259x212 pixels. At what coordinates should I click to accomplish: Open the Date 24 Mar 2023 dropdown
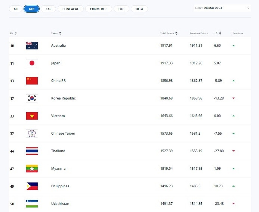pos(222,8)
